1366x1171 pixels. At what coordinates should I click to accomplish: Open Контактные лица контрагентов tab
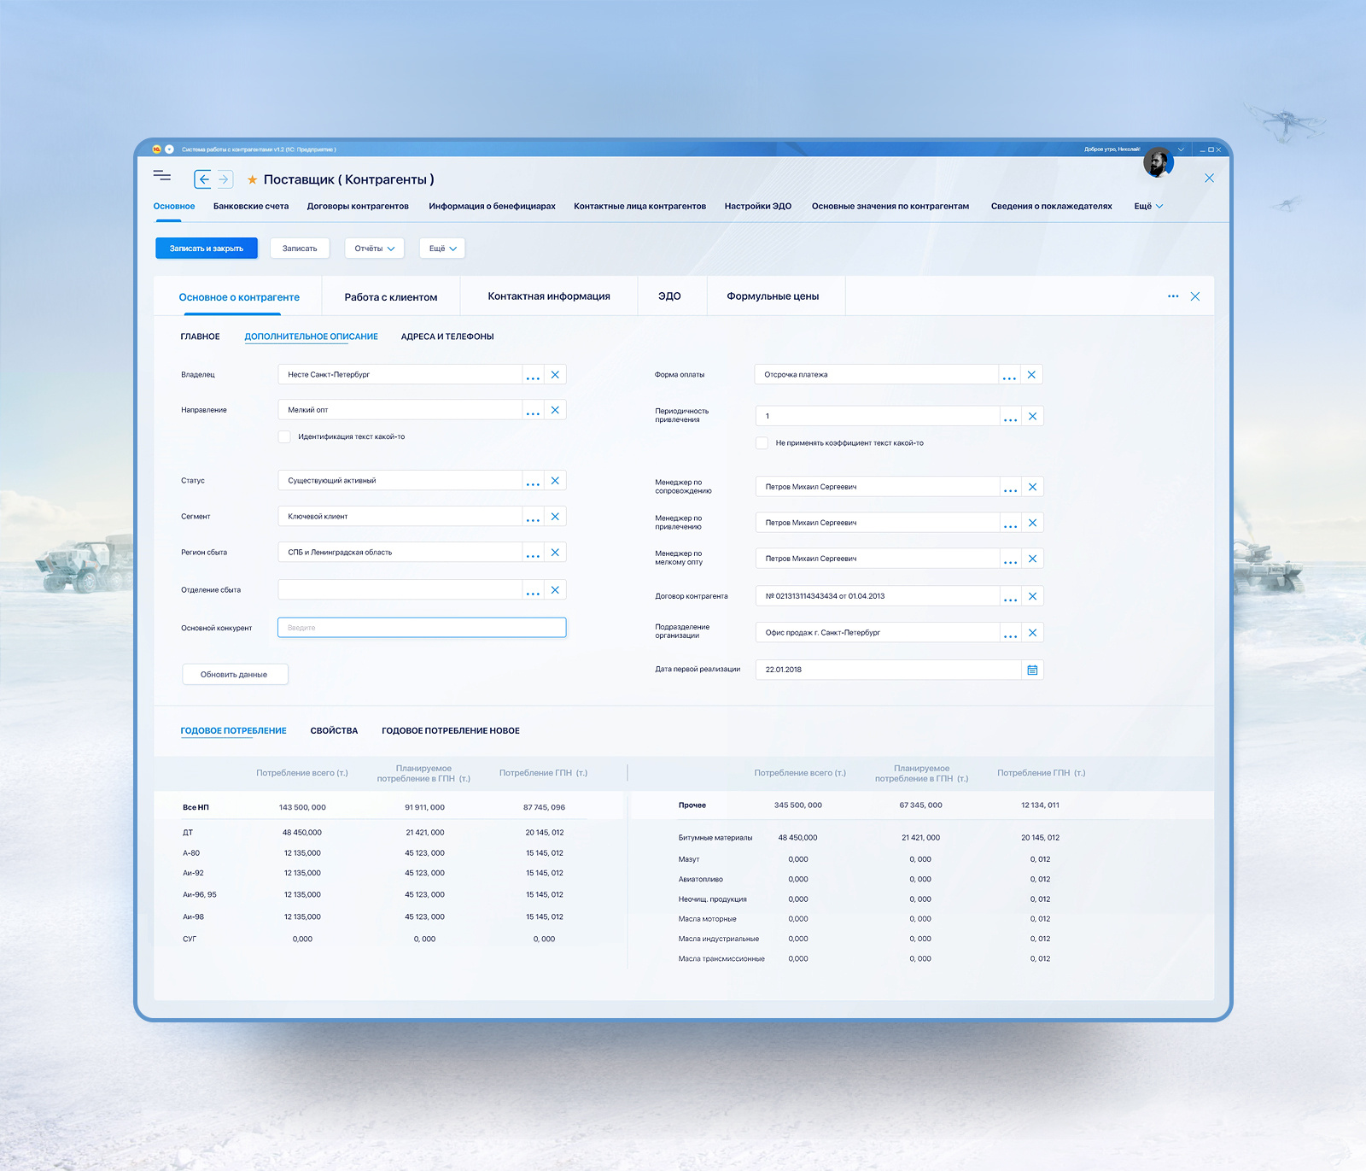pyautogui.click(x=639, y=206)
